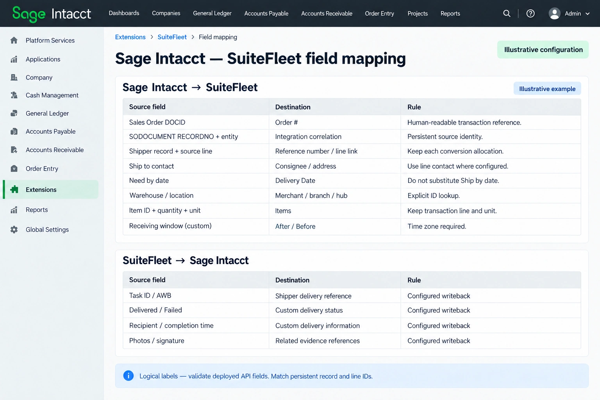
Task: Select Platform Services in the sidebar
Action: point(50,40)
